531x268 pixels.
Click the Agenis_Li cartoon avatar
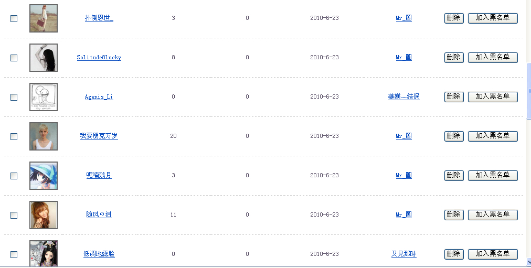pyautogui.click(x=44, y=97)
